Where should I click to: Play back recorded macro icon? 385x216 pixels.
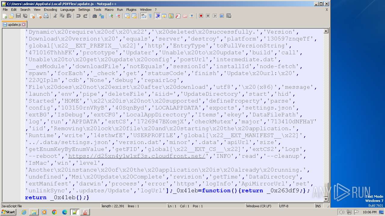[x=215, y=16]
